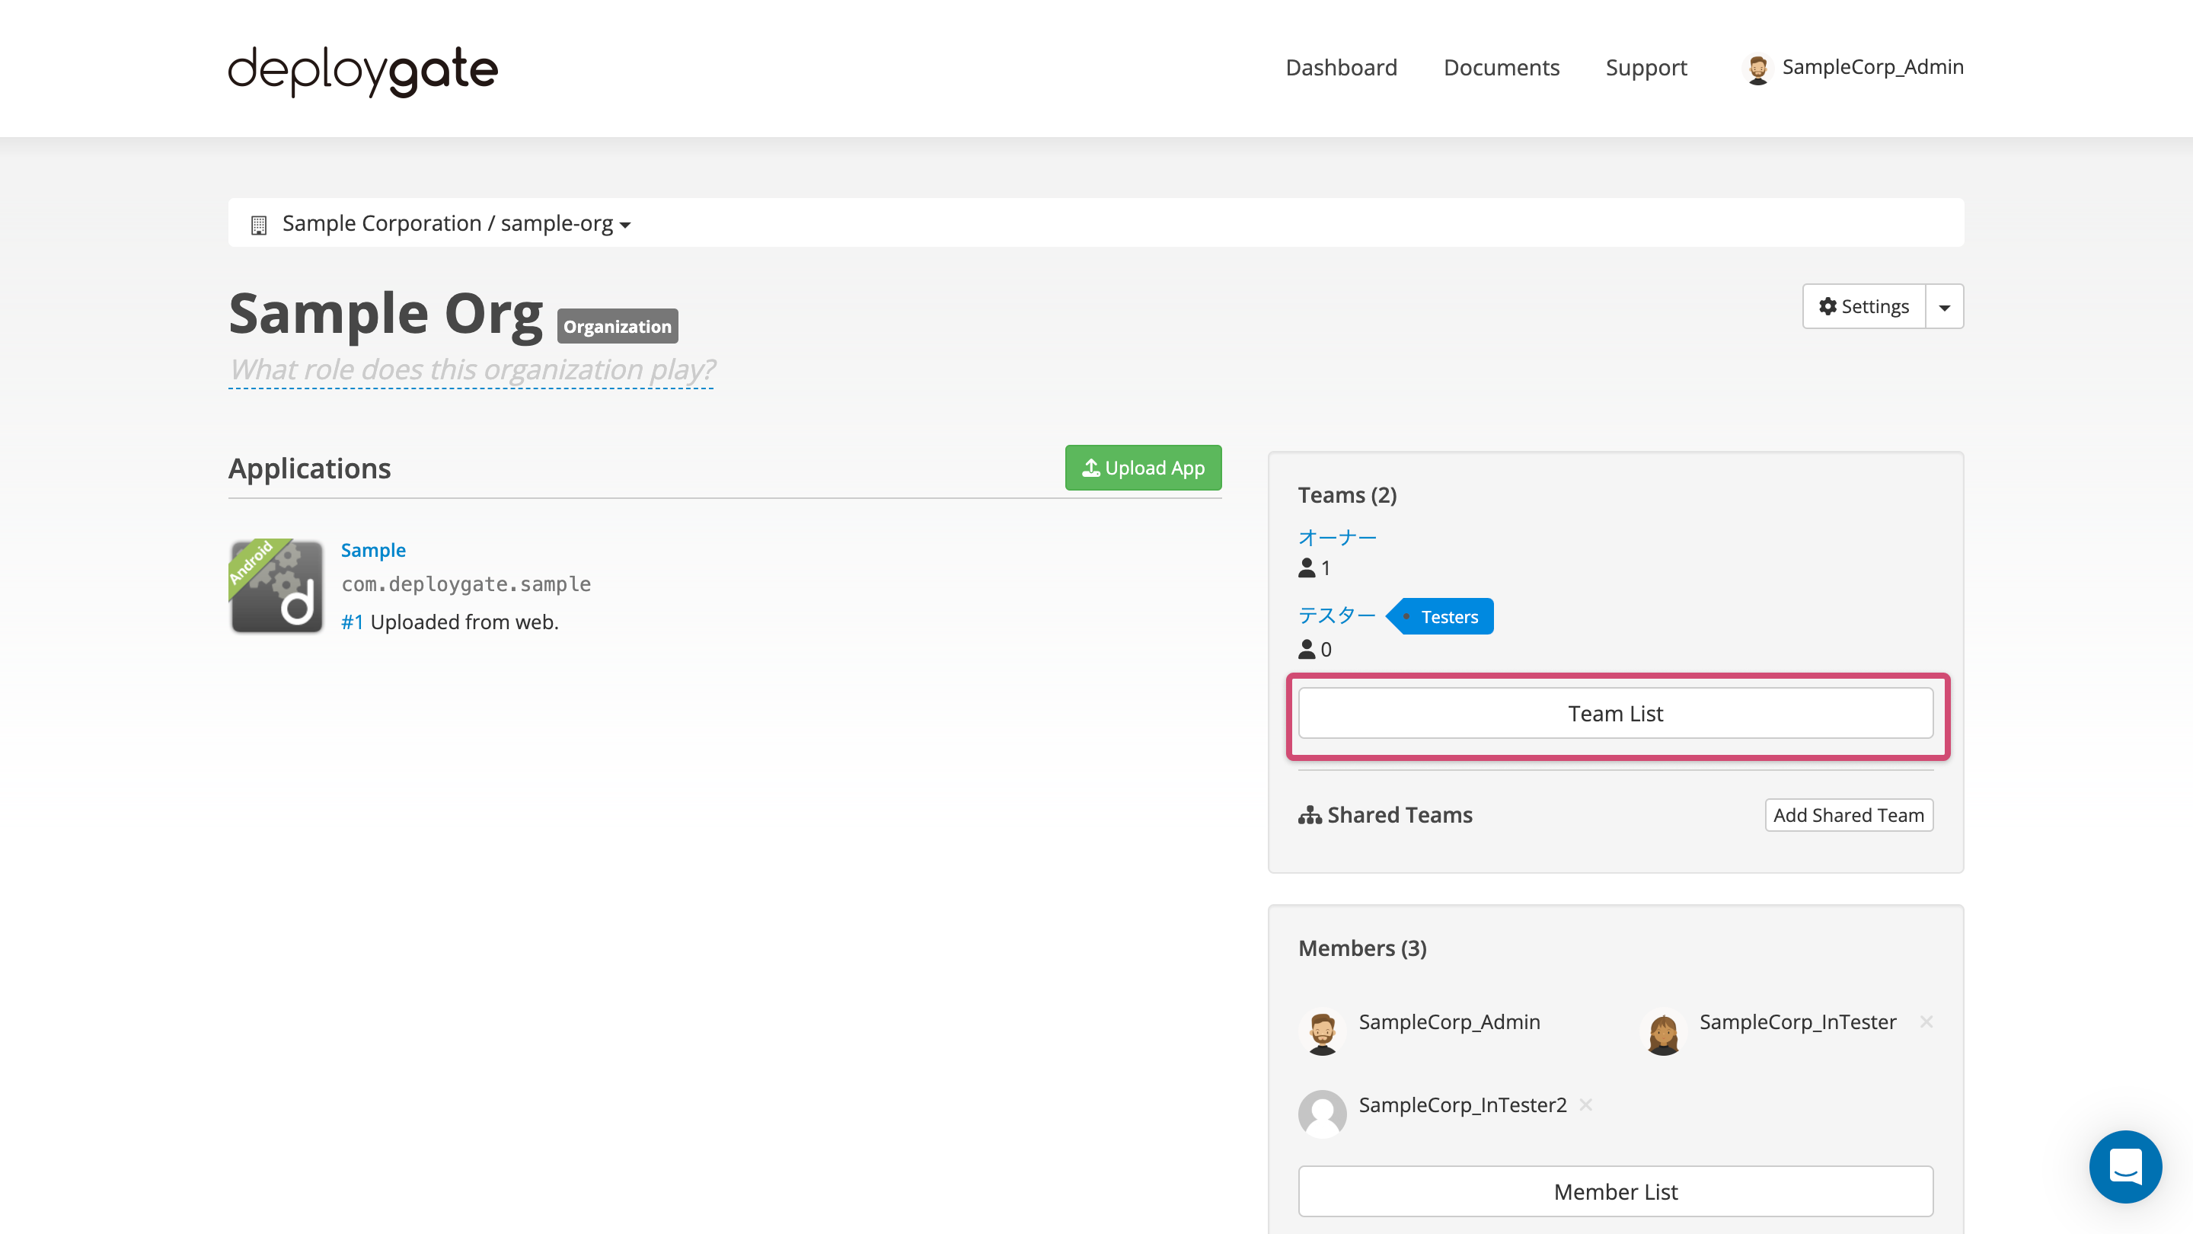
Task: Click the organization breadcrumb icon
Action: pyautogui.click(x=257, y=223)
